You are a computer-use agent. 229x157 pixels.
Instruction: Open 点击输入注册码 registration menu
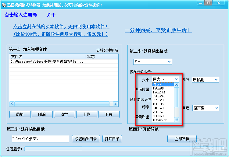(x=21, y=15)
